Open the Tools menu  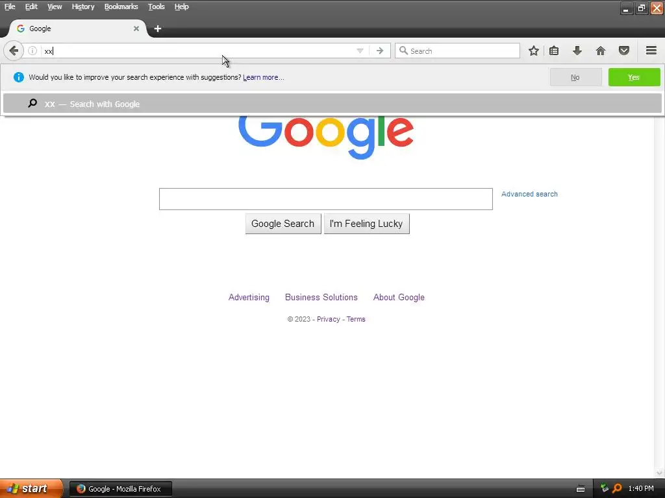[156, 6]
